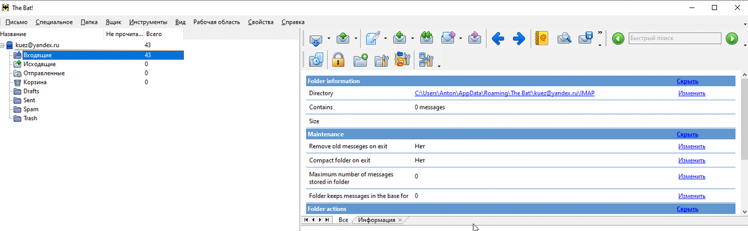Click the kuez@yandex.ru account mailbox icon
Viewport: 748px width, 231px height.
tap(9, 45)
